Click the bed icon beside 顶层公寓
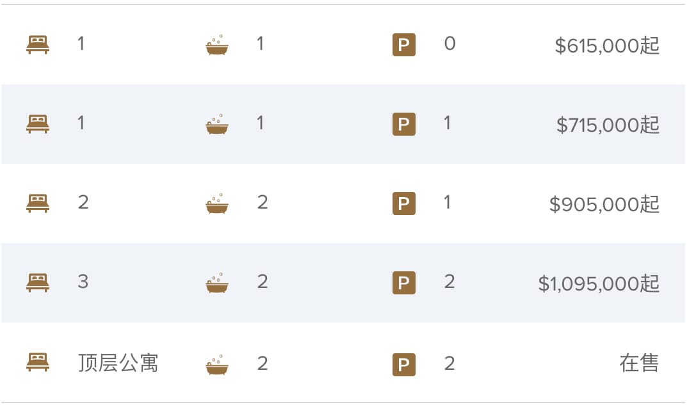 coord(38,362)
